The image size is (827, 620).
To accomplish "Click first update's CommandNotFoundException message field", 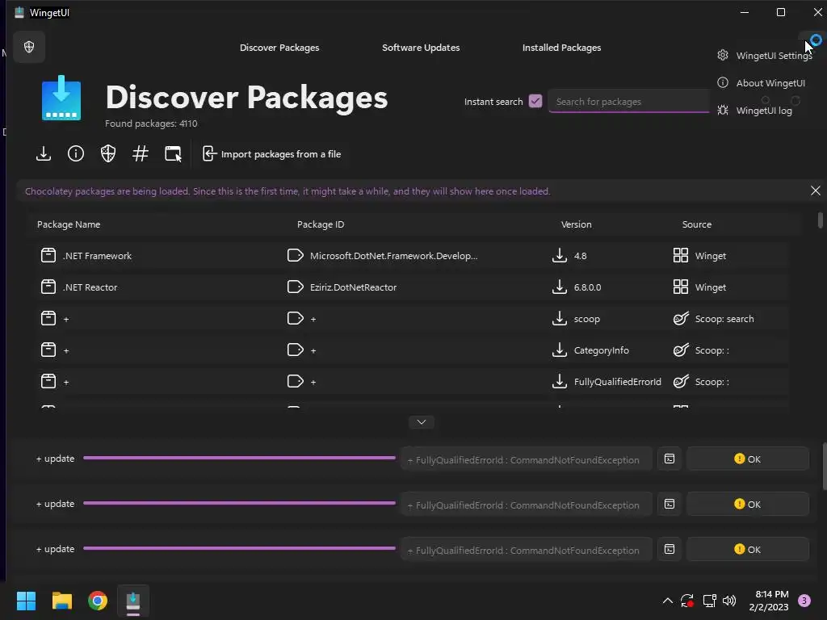I will [526, 459].
